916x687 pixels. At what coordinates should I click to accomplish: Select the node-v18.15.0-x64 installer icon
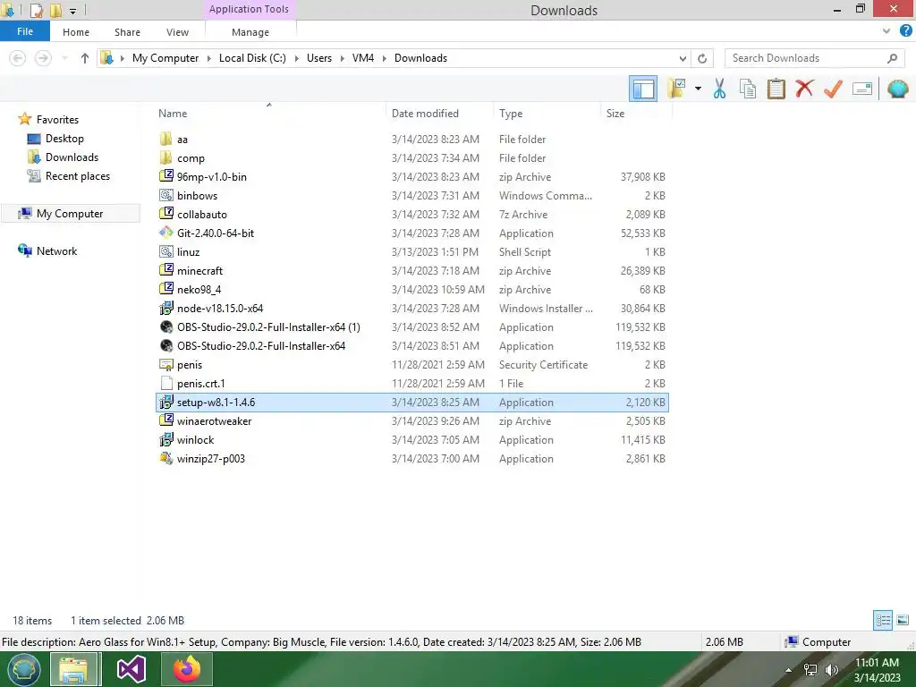coord(165,308)
